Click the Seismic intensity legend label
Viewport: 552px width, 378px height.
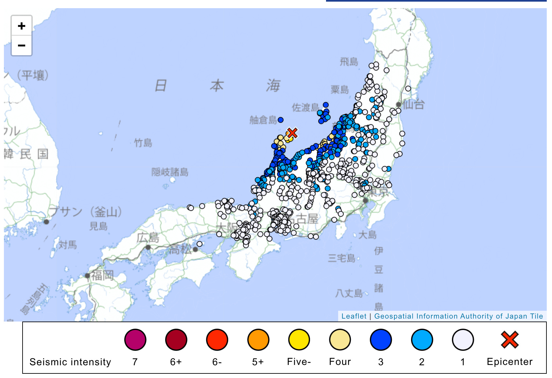pyautogui.click(x=70, y=362)
